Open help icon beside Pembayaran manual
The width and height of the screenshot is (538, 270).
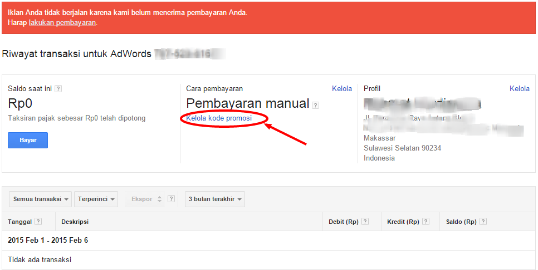[316, 106]
